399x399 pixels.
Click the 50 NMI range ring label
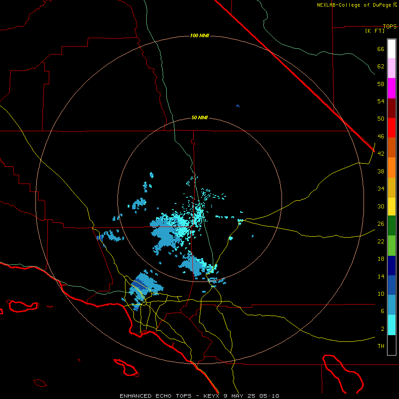[x=199, y=117]
